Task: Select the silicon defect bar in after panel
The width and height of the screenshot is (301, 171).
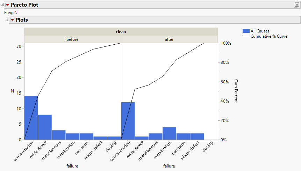Action: pos(197,136)
